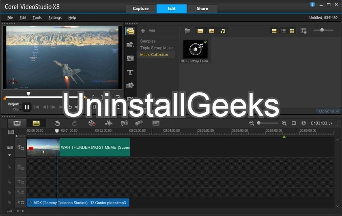Toggle the voice track button
342x216 pixels.
point(21,192)
